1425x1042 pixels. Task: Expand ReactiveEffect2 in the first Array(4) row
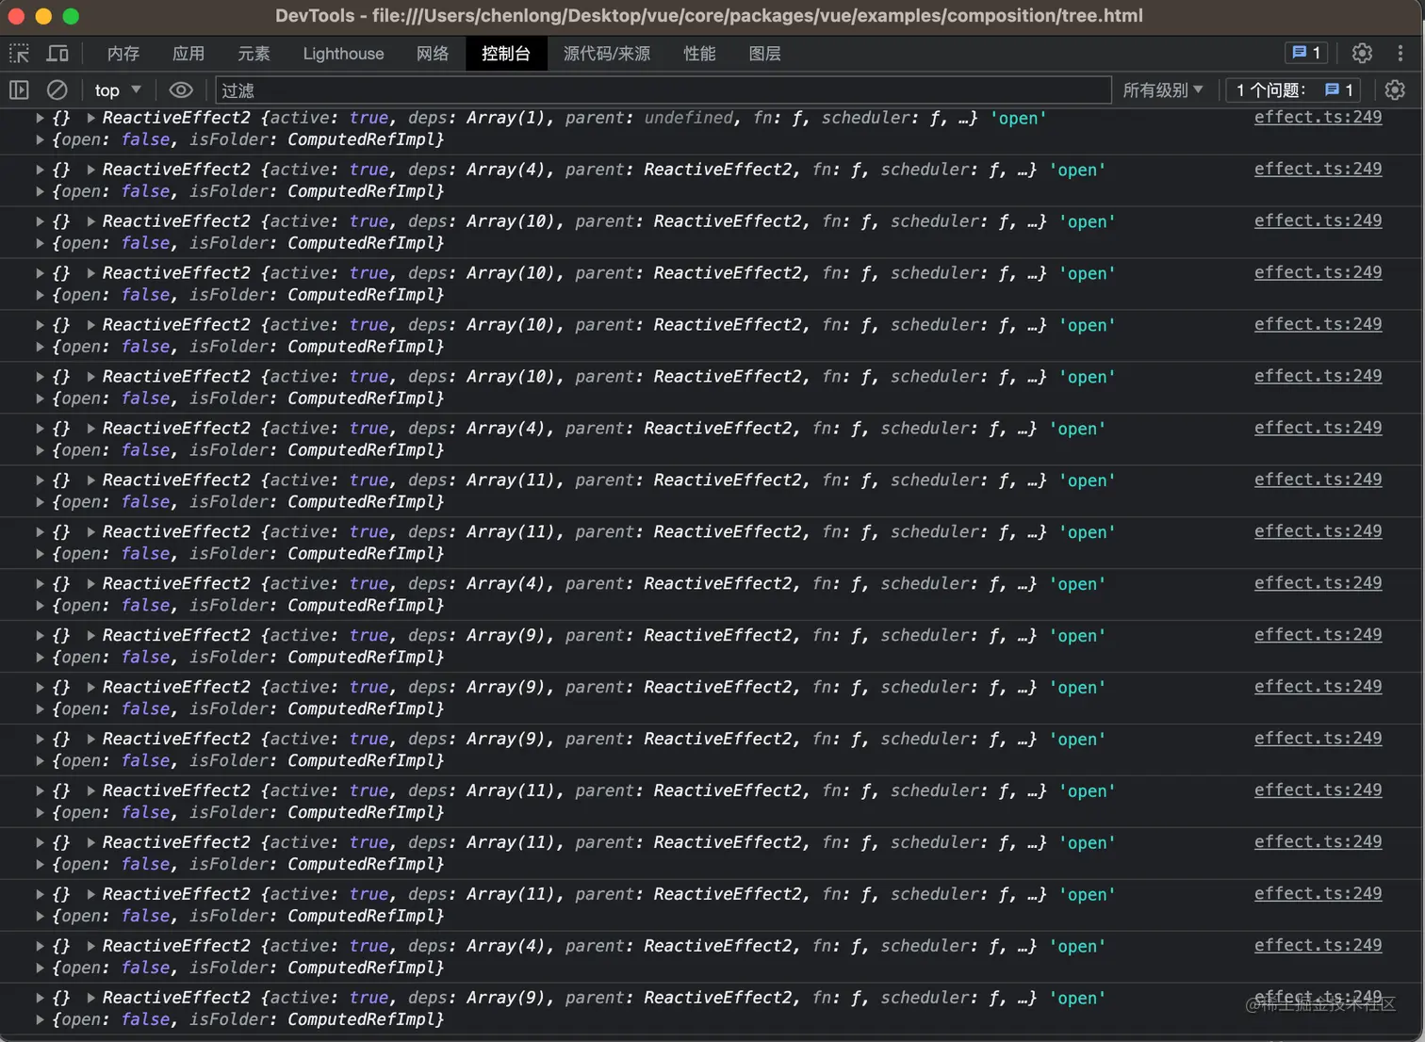tap(90, 170)
